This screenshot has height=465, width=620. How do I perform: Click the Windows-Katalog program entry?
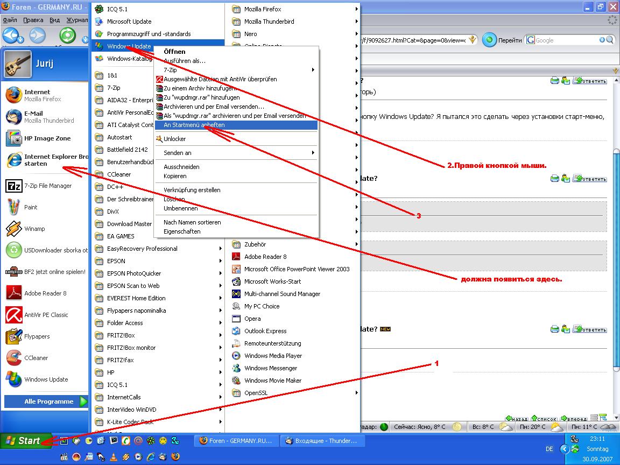[123, 59]
